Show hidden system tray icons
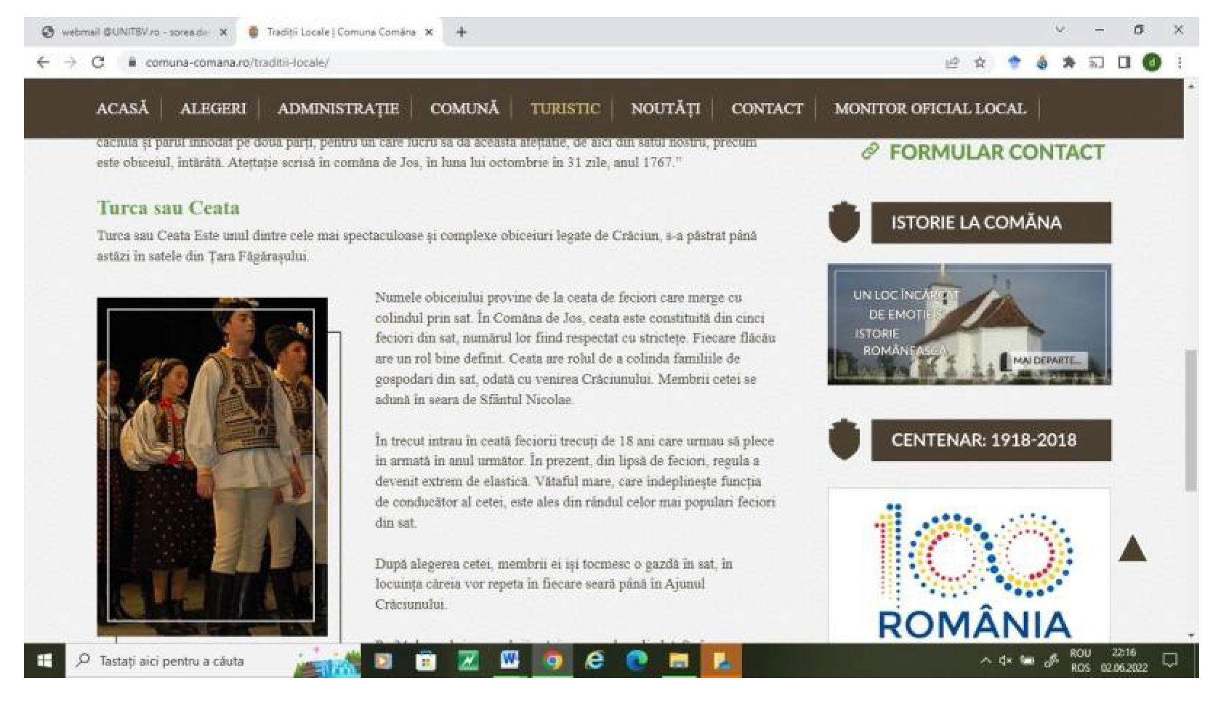 coord(986,661)
